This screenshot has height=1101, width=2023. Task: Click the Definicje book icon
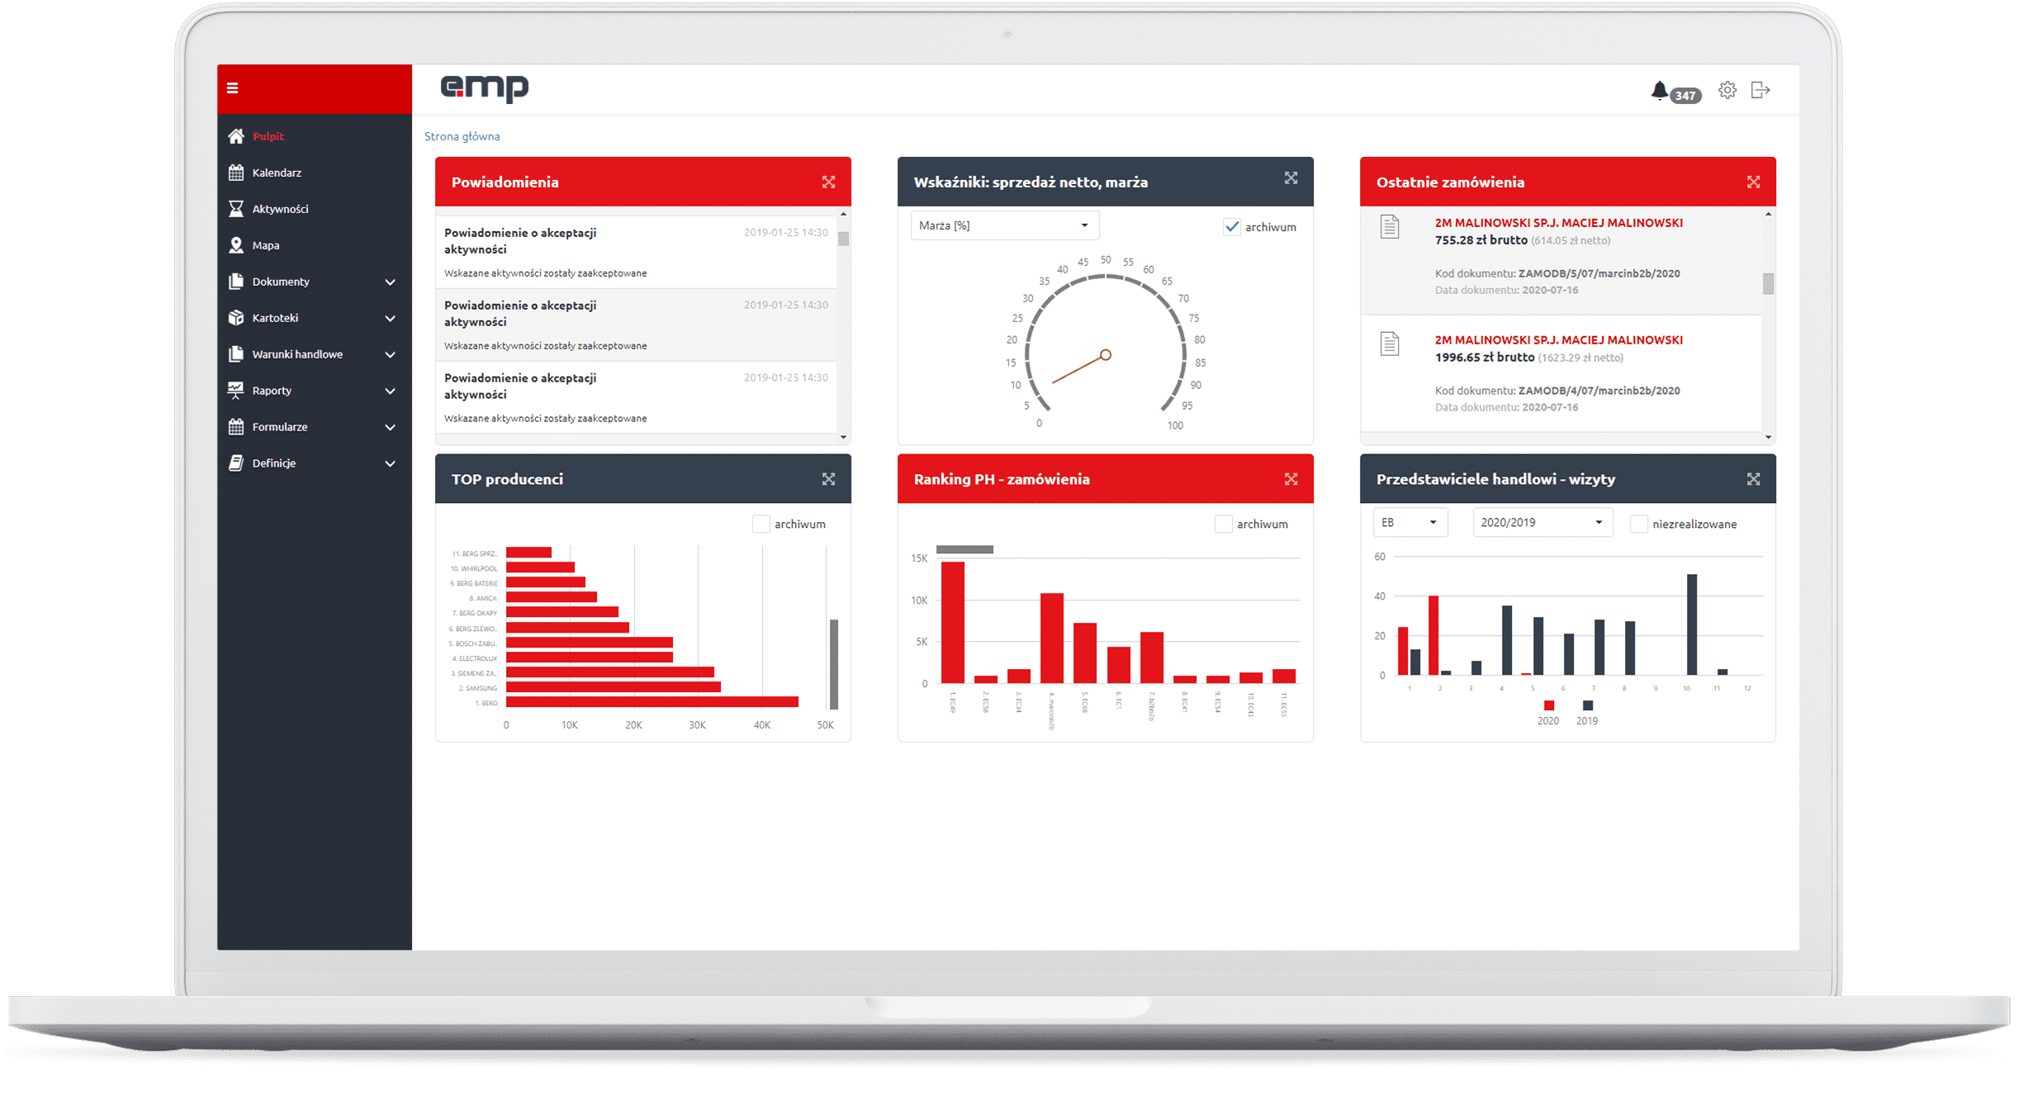pyautogui.click(x=236, y=463)
